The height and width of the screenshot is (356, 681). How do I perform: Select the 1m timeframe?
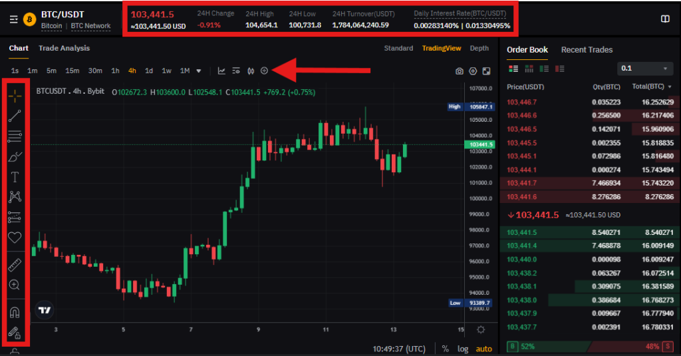(32, 71)
